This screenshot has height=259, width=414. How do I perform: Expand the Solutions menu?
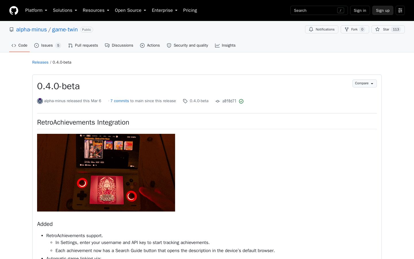[x=65, y=10]
